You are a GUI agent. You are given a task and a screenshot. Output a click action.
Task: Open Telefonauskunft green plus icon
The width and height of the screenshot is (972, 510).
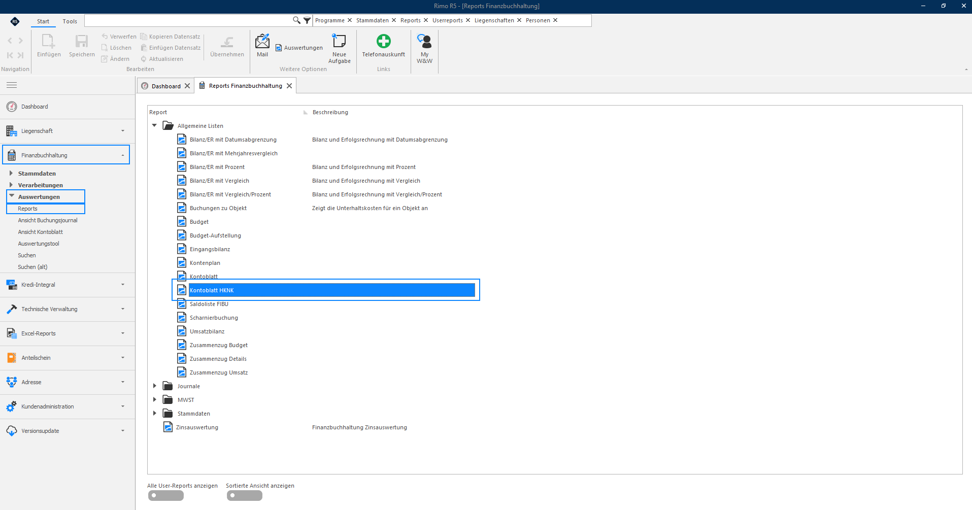383,41
